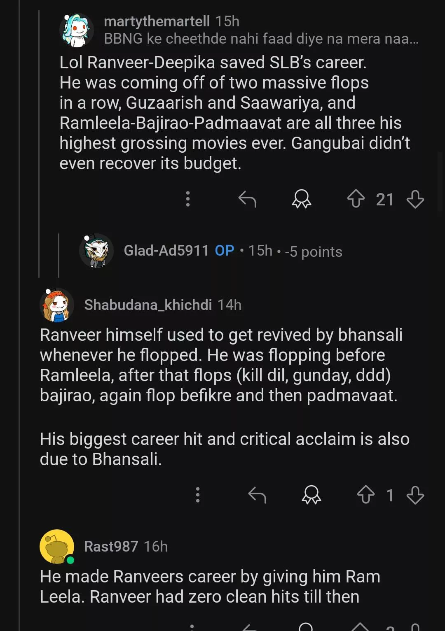Viewport: 445px width, 631px height.
Task: Give award to martythemartell's comment
Action: click(x=301, y=199)
